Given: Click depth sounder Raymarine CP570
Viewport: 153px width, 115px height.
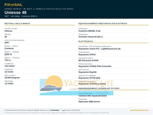Looking at the screenshot, I should [x=87, y=55].
